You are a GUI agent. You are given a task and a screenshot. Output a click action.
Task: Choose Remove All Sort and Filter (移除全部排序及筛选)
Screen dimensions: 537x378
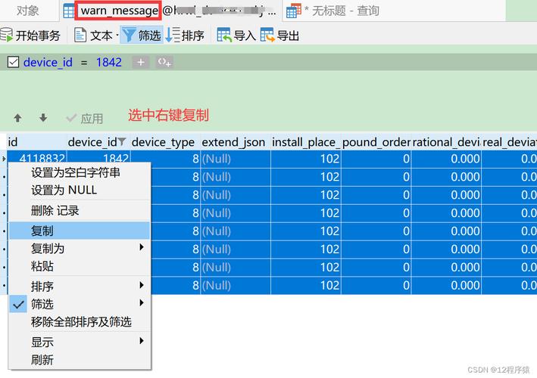(x=80, y=321)
